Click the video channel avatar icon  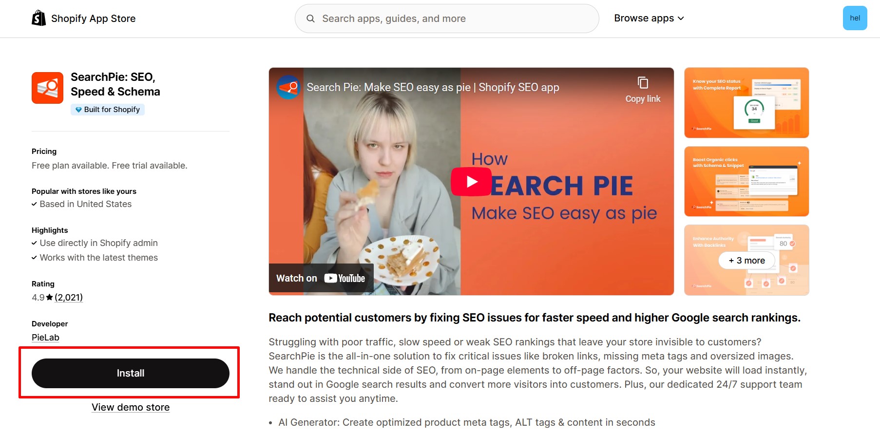tap(288, 87)
